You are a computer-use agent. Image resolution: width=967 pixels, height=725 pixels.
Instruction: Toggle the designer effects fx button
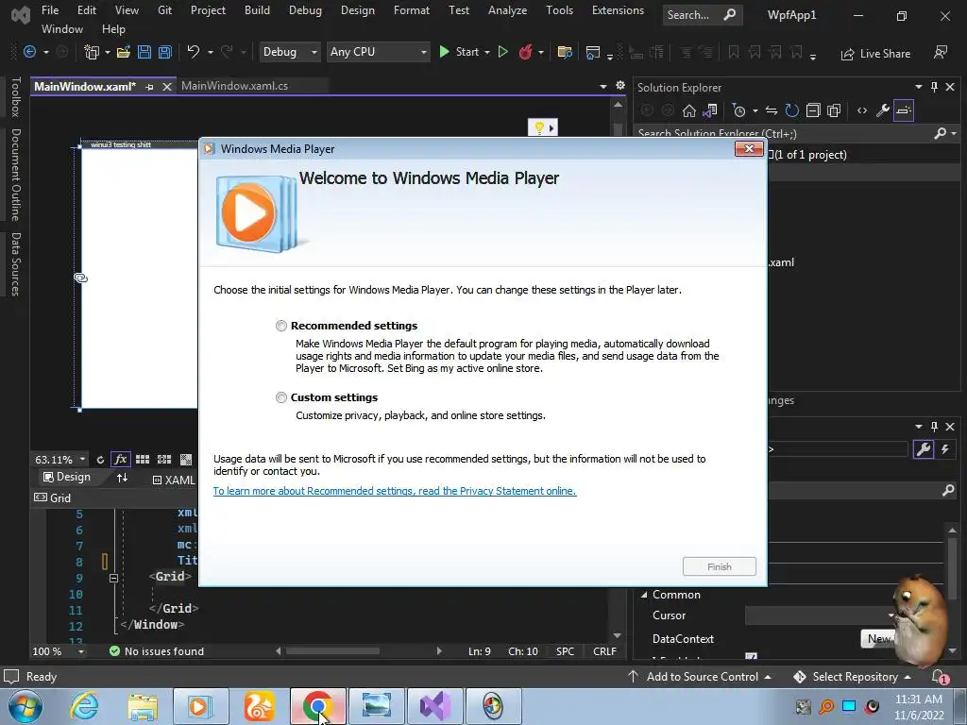click(120, 460)
